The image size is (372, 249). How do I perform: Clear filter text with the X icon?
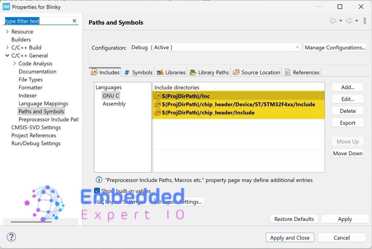(x=74, y=21)
